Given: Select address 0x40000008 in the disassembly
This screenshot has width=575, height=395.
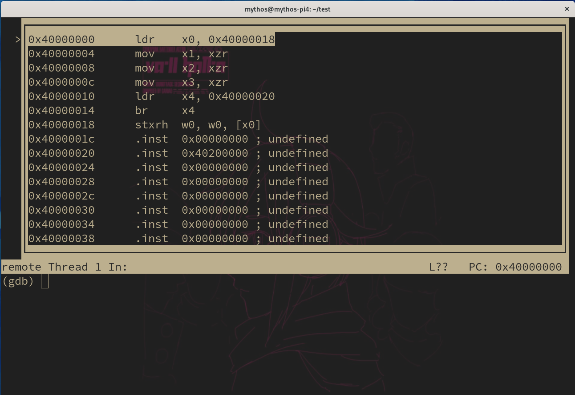Looking at the screenshot, I should tap(61, 68).
